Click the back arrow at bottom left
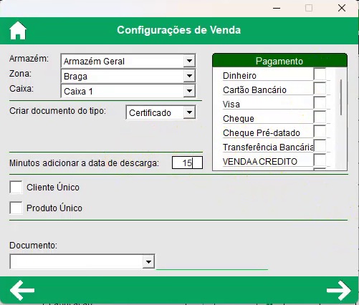 [22, 291]
